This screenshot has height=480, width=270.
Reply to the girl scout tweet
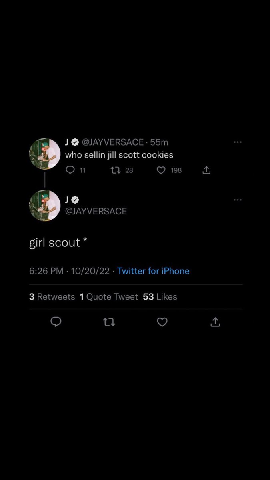(56, 322)
